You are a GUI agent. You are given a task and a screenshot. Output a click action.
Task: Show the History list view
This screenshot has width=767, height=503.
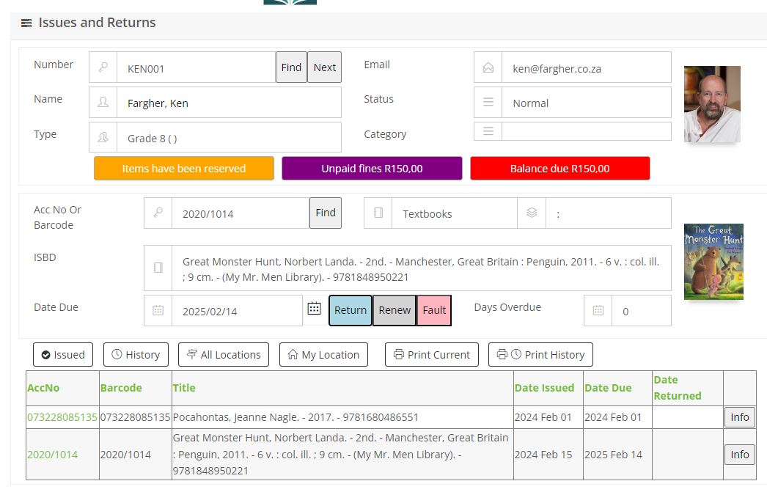136,355
